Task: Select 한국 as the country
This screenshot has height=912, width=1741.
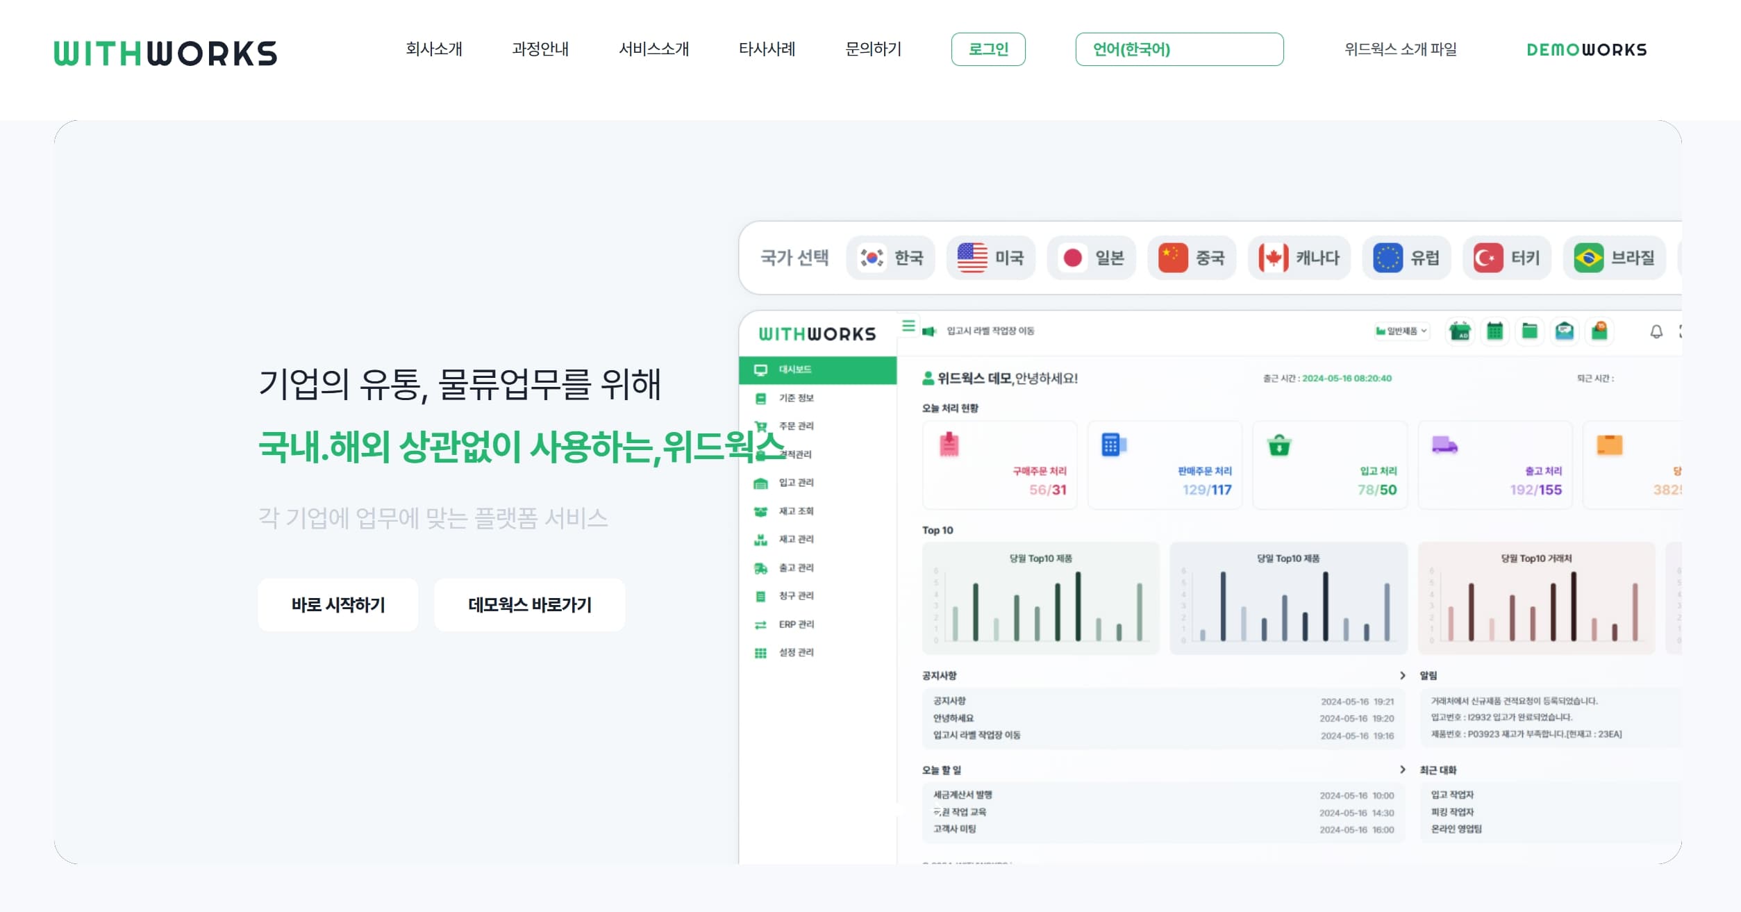Action: click(891, 258)
